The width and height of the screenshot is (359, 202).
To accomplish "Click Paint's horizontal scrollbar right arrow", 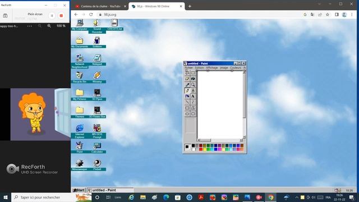I will [241, 140].
